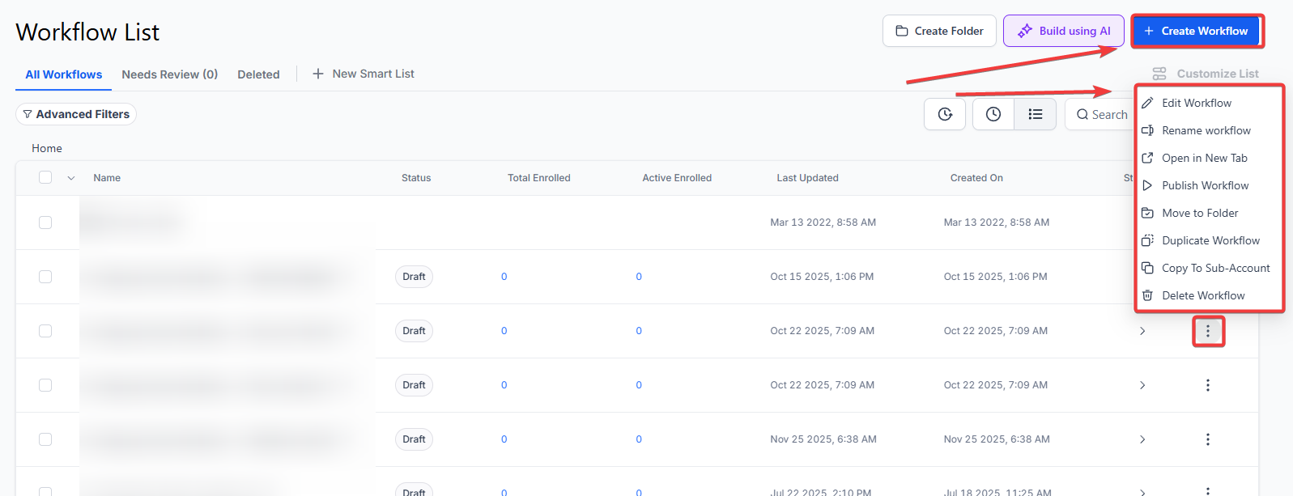The image size is (1293, 496).
Task: Select checkbox for Mar 13 2022 row
Action: coord(45,223)
